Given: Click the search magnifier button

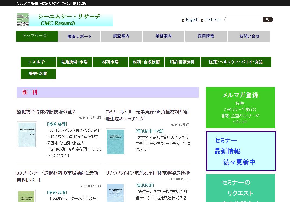Looking at the screenshot, I should pos(267,20).
